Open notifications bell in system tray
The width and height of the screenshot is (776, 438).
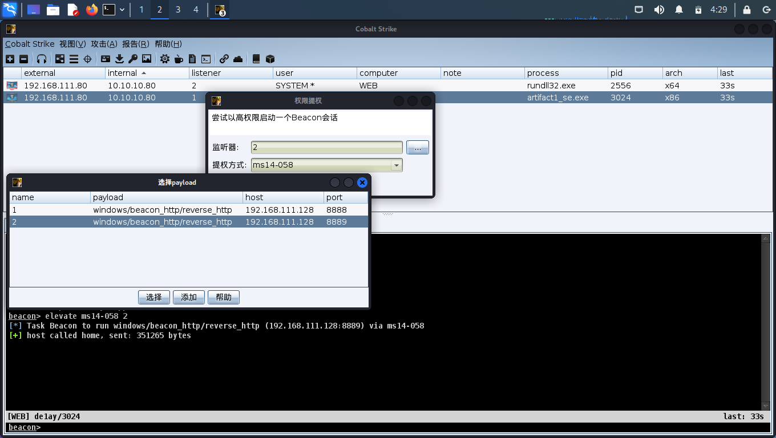click(x=679, y=10)
